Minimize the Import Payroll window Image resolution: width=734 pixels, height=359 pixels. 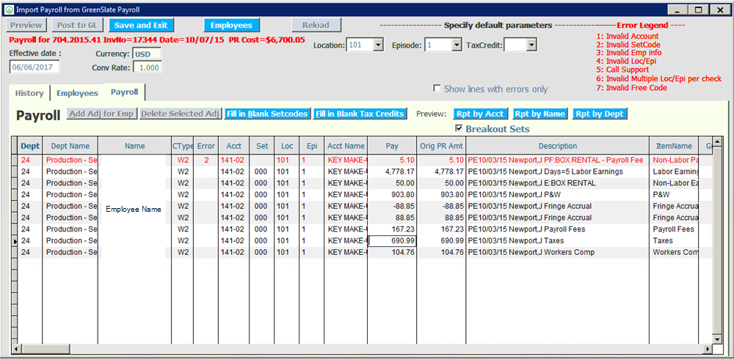[677, 10]
